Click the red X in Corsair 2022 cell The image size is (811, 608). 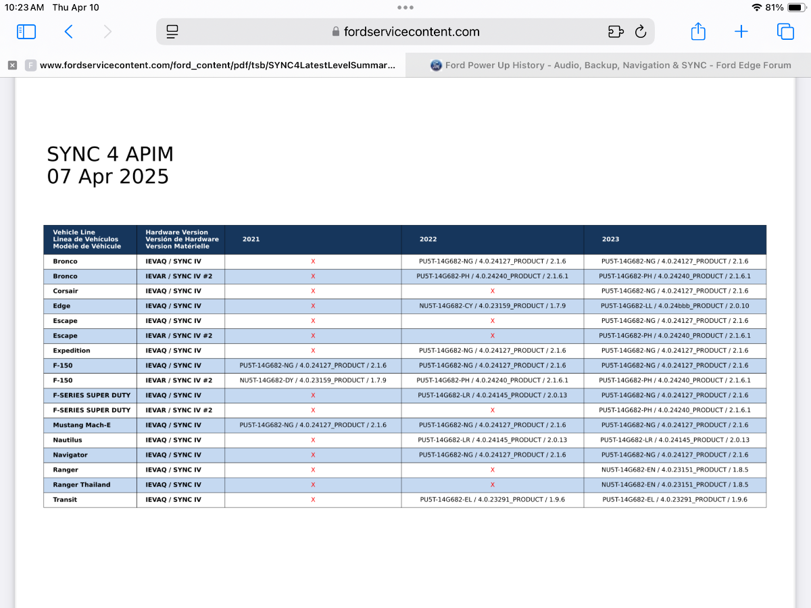(x=493, y=291)
